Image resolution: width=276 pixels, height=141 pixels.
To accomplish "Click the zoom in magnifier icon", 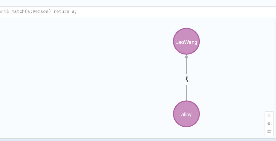I will coord(269,116).
